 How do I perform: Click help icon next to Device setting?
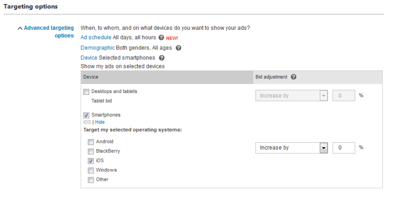point(162,58)
